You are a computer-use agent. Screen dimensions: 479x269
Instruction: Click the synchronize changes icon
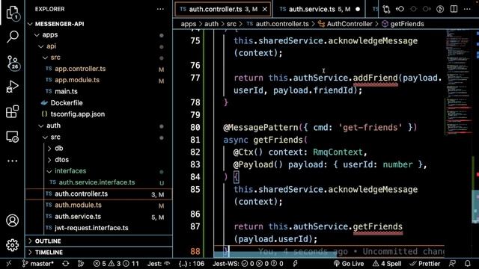[x=65, y=264]
